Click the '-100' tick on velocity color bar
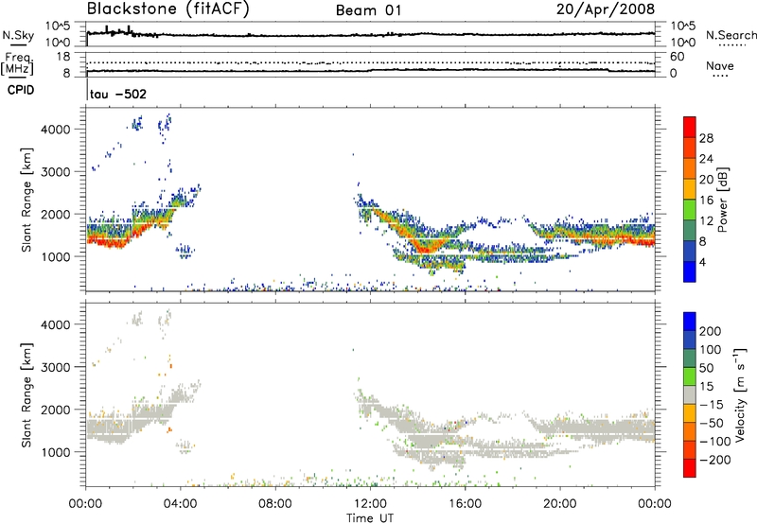 point(714,442)
